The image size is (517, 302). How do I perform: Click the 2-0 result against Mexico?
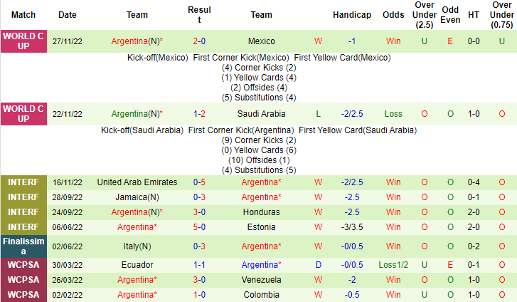click(200, 41)
